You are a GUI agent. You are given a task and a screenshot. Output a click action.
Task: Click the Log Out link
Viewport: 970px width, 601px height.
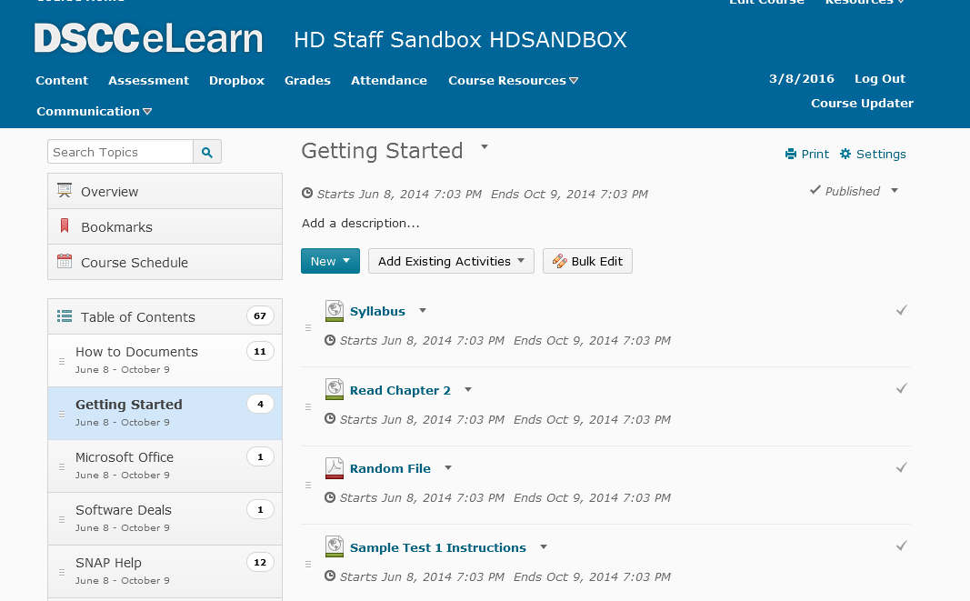[880, 78]
